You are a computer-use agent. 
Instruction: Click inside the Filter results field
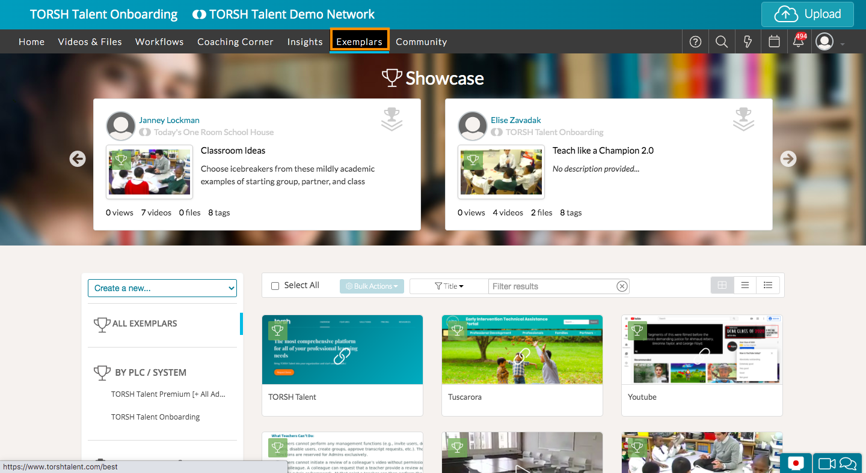pyautogui.click(x=553, y=286)
